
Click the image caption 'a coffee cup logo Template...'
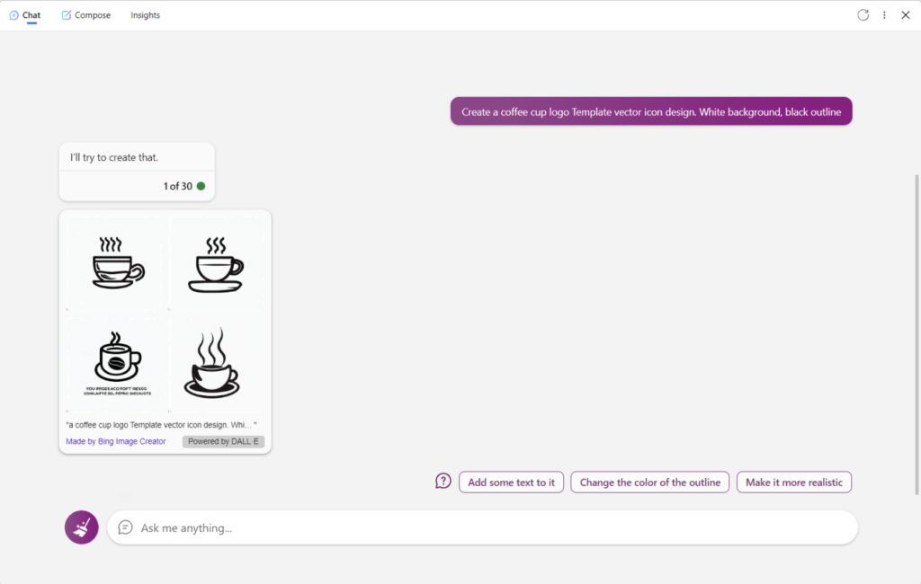coord(161,425)
